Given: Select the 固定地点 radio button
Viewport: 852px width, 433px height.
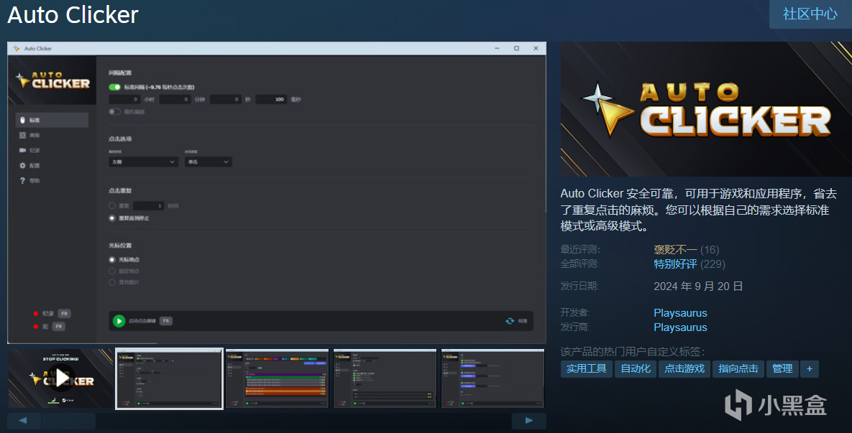Looking at the screenshot, I should pyautogui.click(x=112, y=271).
